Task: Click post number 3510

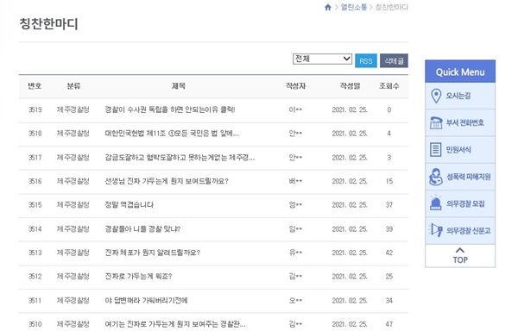Action: tap(35, 324)
